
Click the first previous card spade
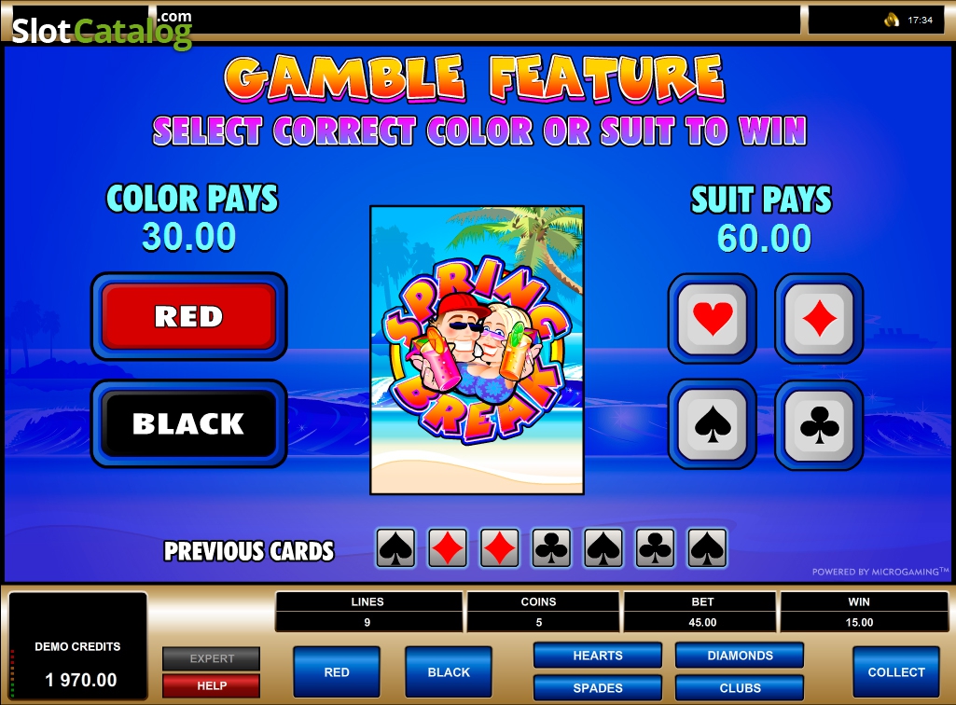pyautogui.click(x=395, y=548)
